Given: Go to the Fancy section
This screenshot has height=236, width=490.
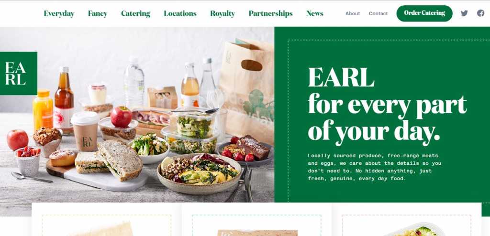Looking at the screenshot, I should (98, 13).
